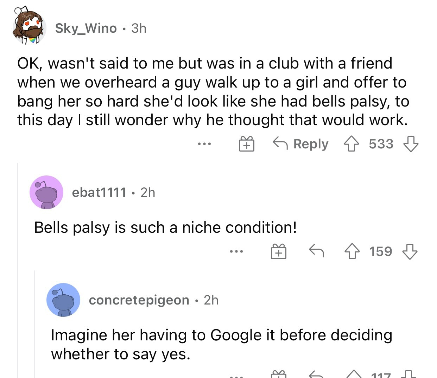Click concretepigeon's blue avatar
The height and width of the screenshot is (378, 437).
(63, 300)
